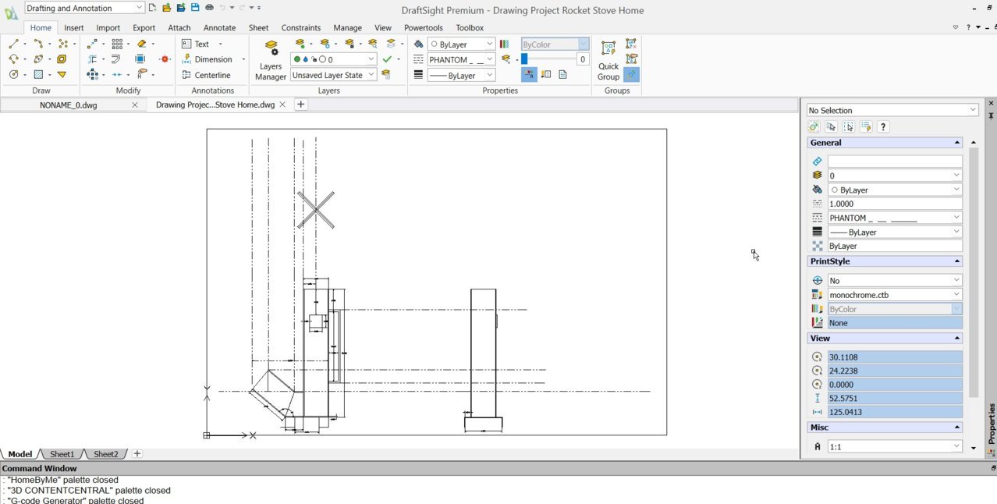Click the Eraser delete tool

pos(141,44)
